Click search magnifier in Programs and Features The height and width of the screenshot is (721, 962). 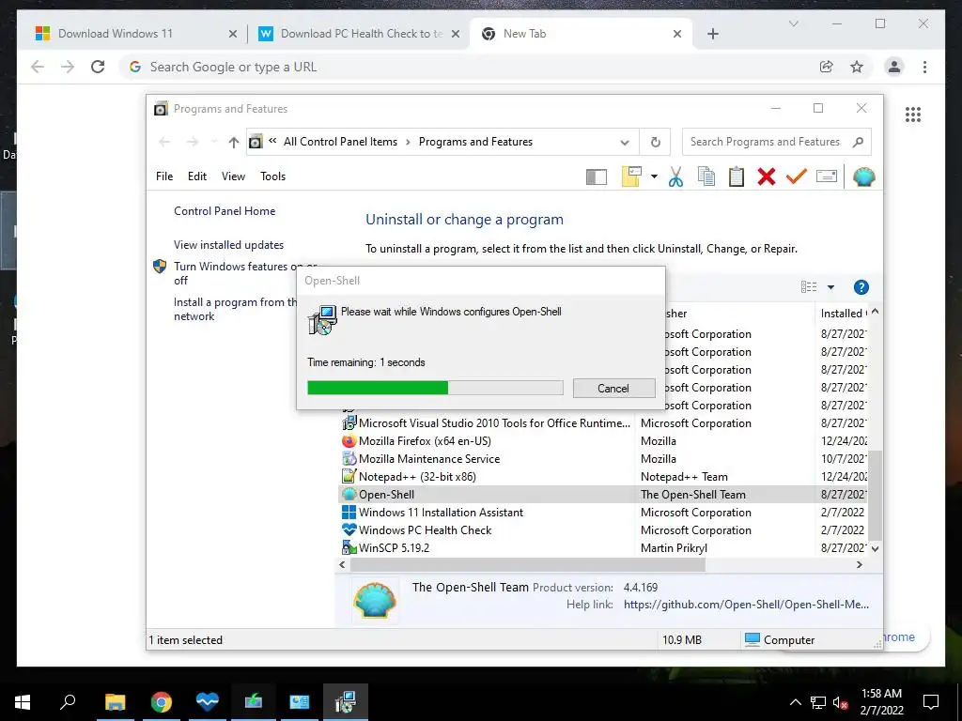pyautogui.click(x=858, y=143)
